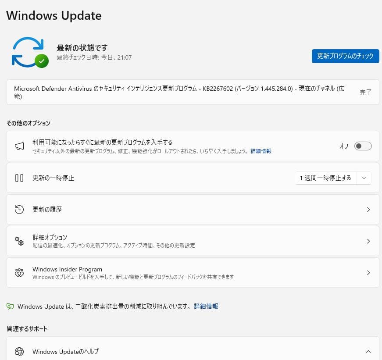The height and width of the screenshot is (360, 382).
Task: Click the Insider Program preview build description
Action: [133, 277]
